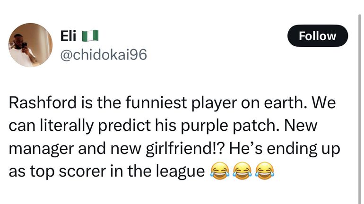Open Eli's profile picture

point(30,45)
